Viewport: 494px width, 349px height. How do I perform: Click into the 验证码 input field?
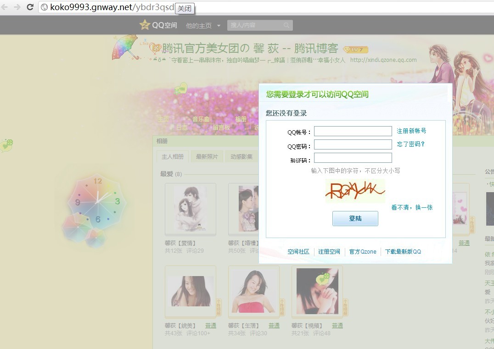pyautogui.click(x=353, y=158)
